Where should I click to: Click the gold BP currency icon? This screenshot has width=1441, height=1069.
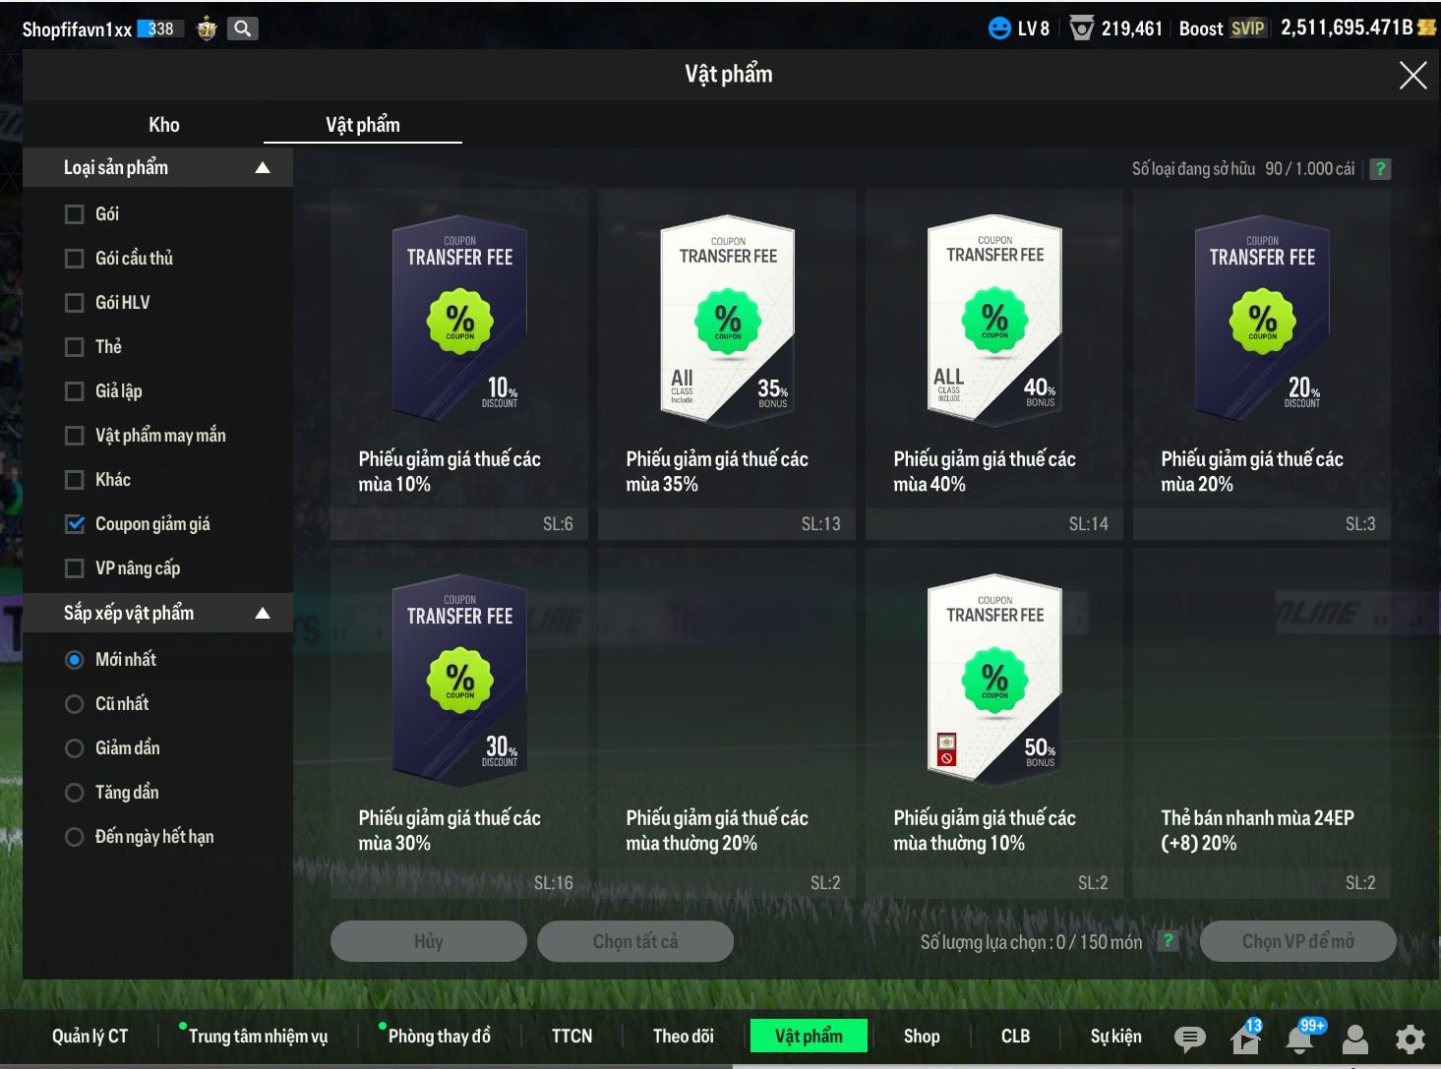1426,29
